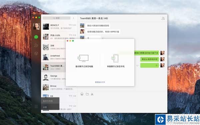Select the backup and restore popup menu item
Screen dimensions: 200x125
pyautogui.click(x=50, y=101)
